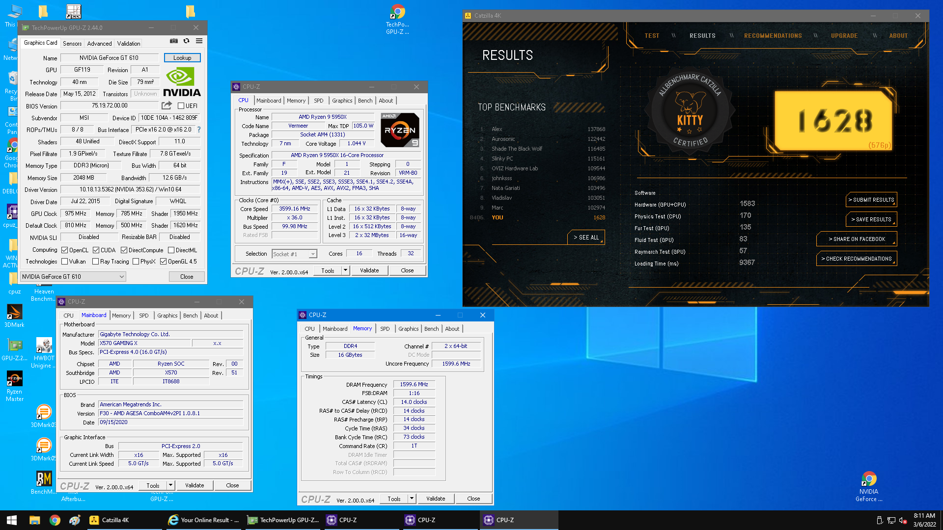943x530 pixels.
Task: Toggle the PhysX checkbox
Action: point(136,262)
